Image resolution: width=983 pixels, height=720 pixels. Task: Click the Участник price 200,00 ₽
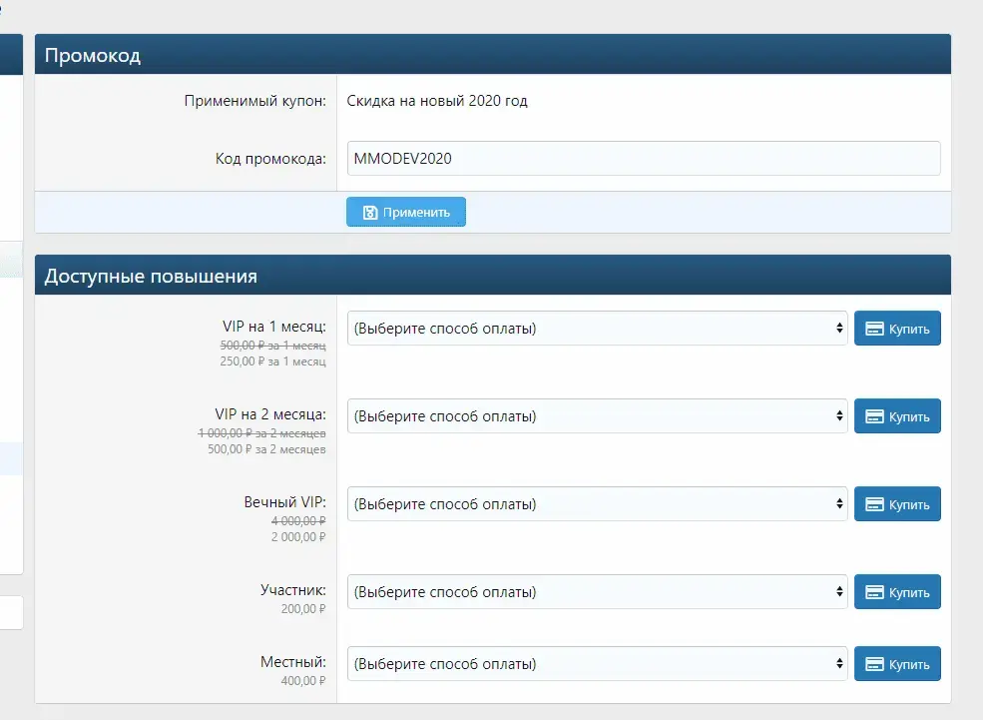(303, 609)
